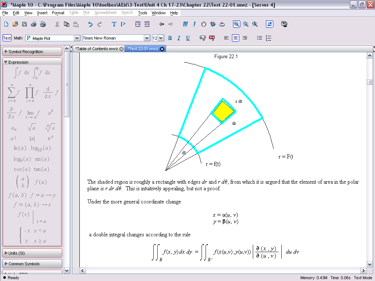Click the Print icon
The height and width of the screenshot is (281, 375).
34,24
